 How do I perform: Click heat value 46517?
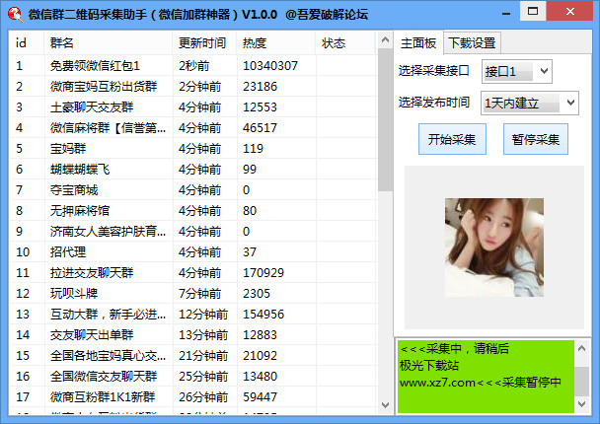tap(260, 128)
